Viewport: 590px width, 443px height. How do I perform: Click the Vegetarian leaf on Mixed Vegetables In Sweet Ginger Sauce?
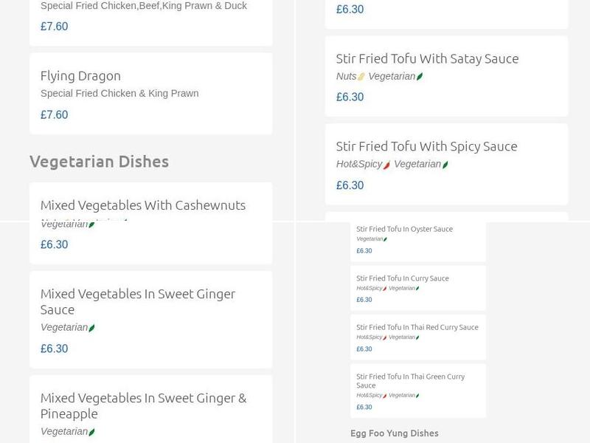91,326
